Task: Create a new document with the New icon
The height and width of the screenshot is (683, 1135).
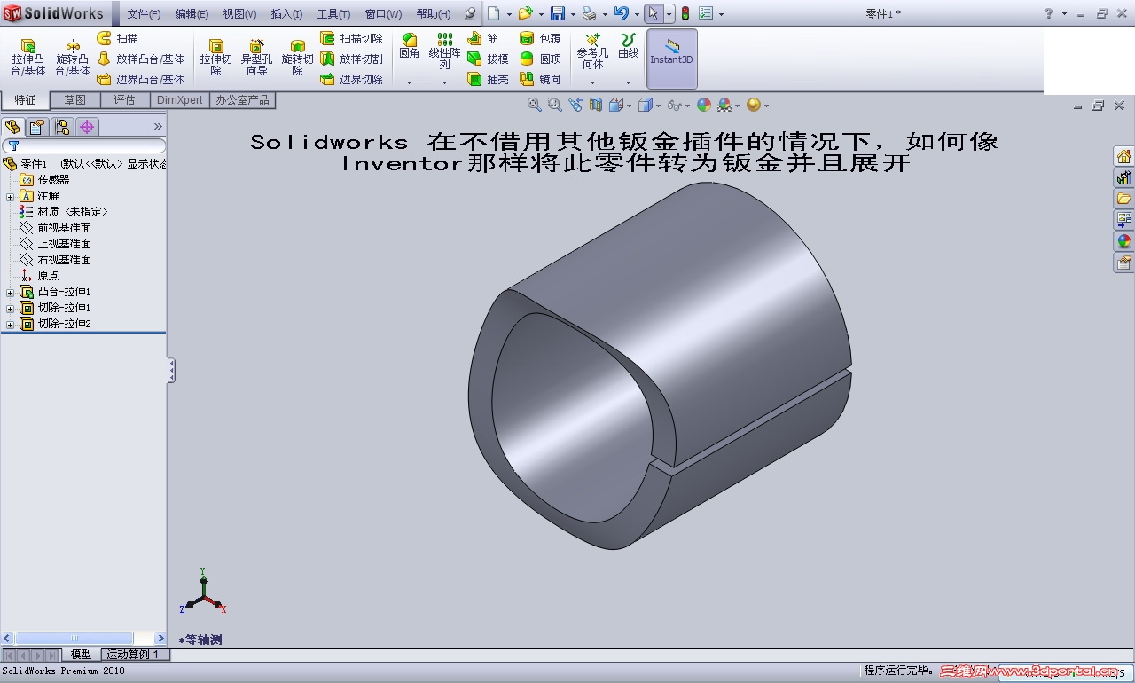Action: 493,13
